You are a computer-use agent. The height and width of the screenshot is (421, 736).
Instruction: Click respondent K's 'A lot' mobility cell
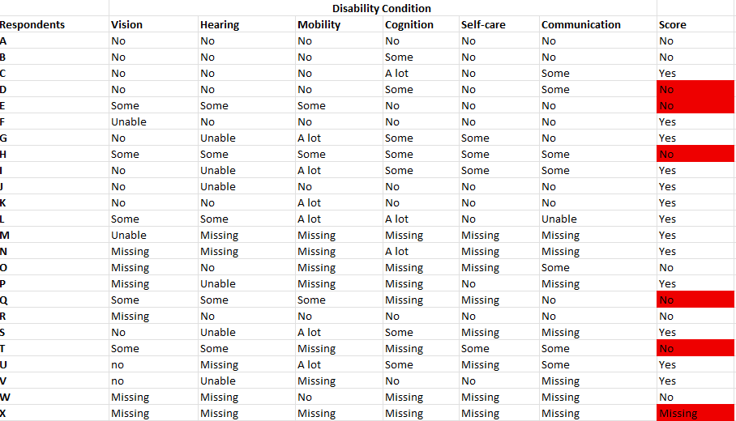coord(339,202)
